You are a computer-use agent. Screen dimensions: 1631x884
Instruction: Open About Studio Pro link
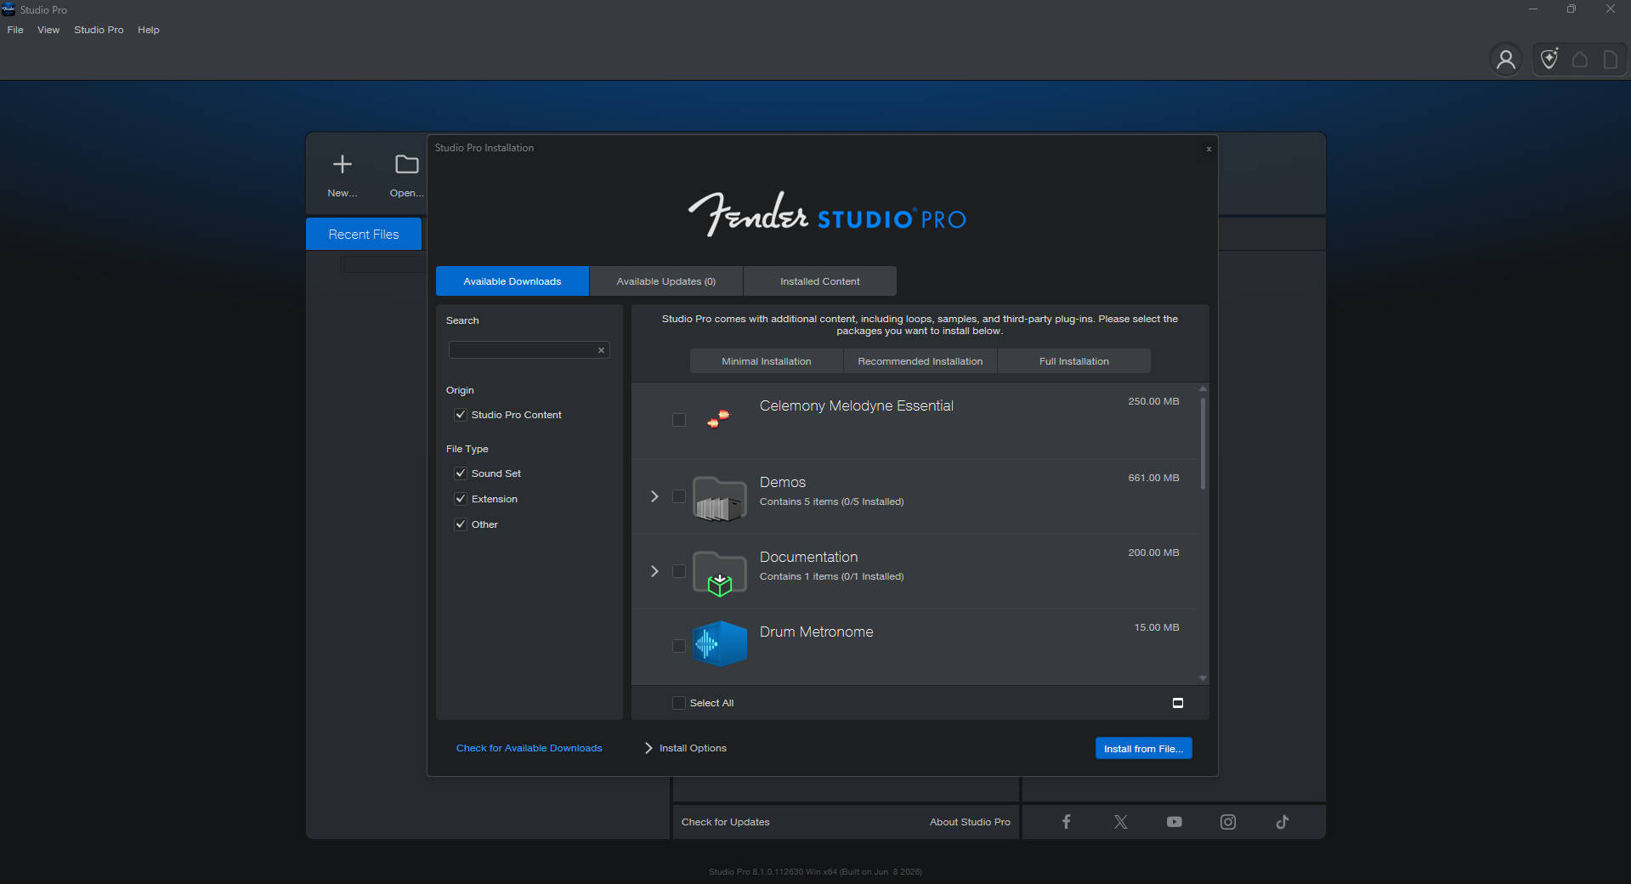[x=970, y=822]
